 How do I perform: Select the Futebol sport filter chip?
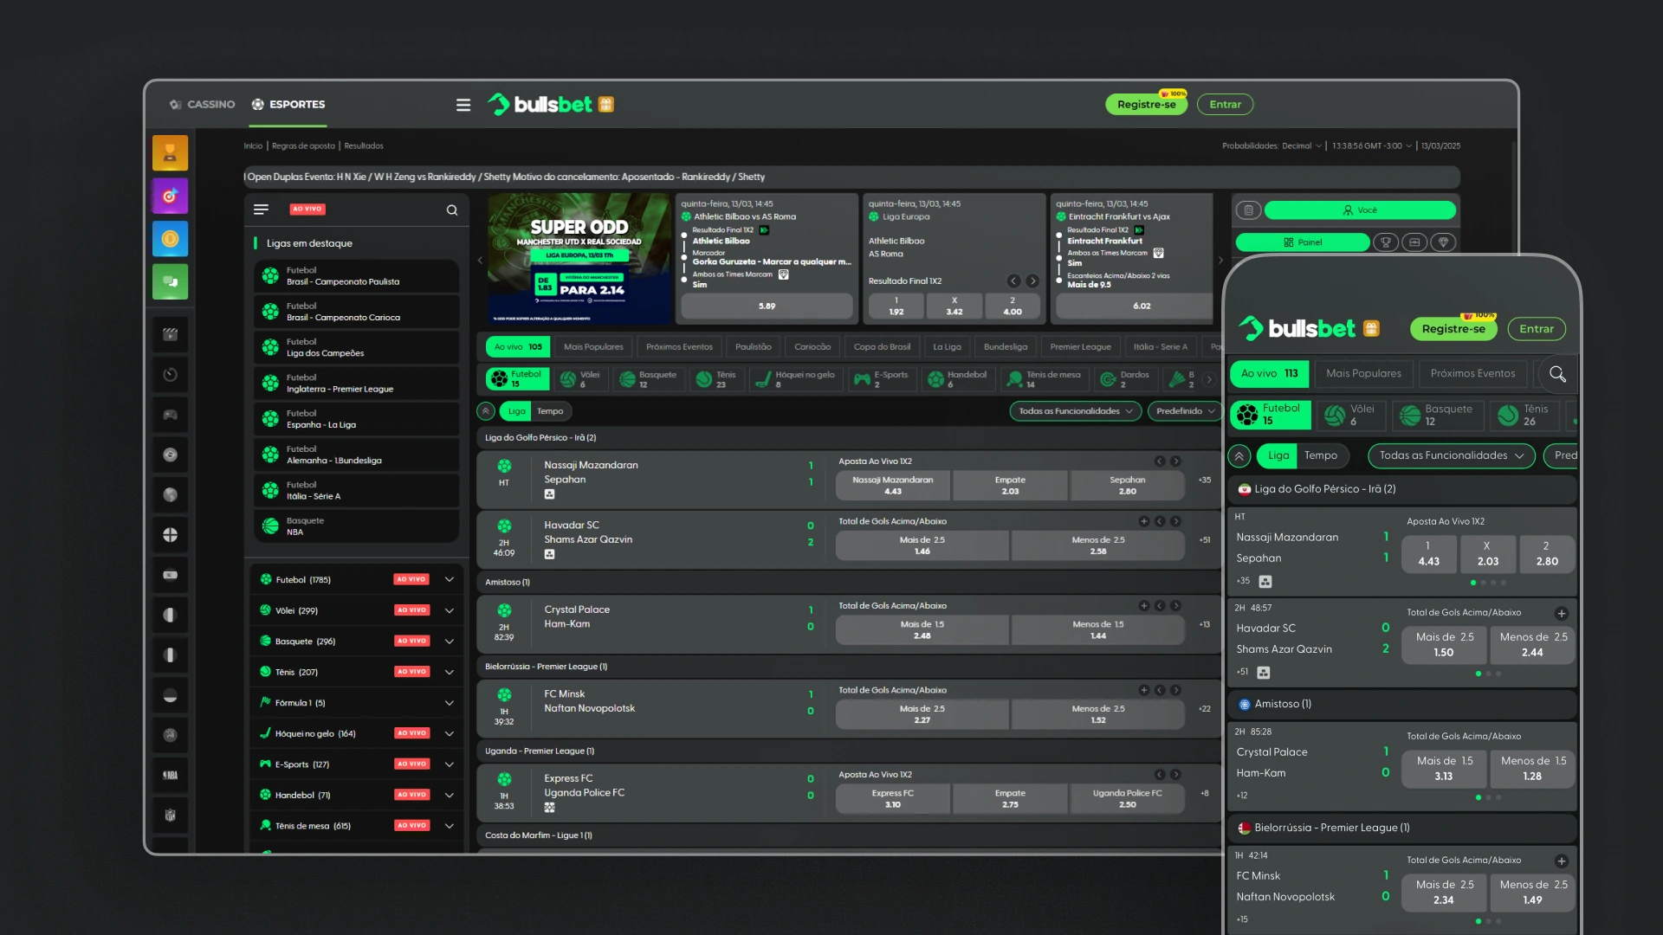(x=516, y=379)
